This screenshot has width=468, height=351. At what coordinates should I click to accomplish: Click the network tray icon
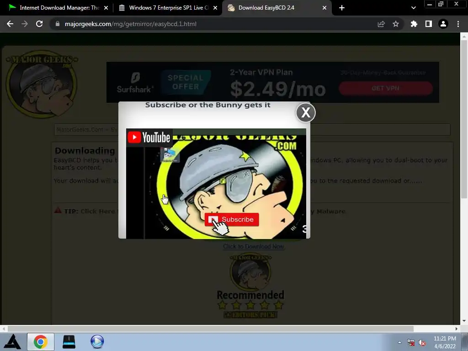click(411, 343)
